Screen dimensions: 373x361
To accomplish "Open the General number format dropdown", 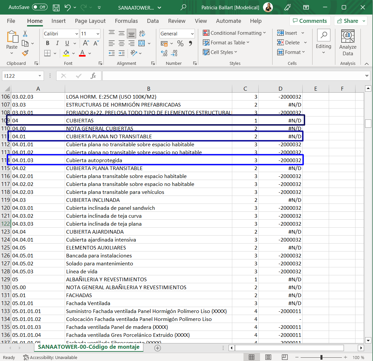I will 192,34.
